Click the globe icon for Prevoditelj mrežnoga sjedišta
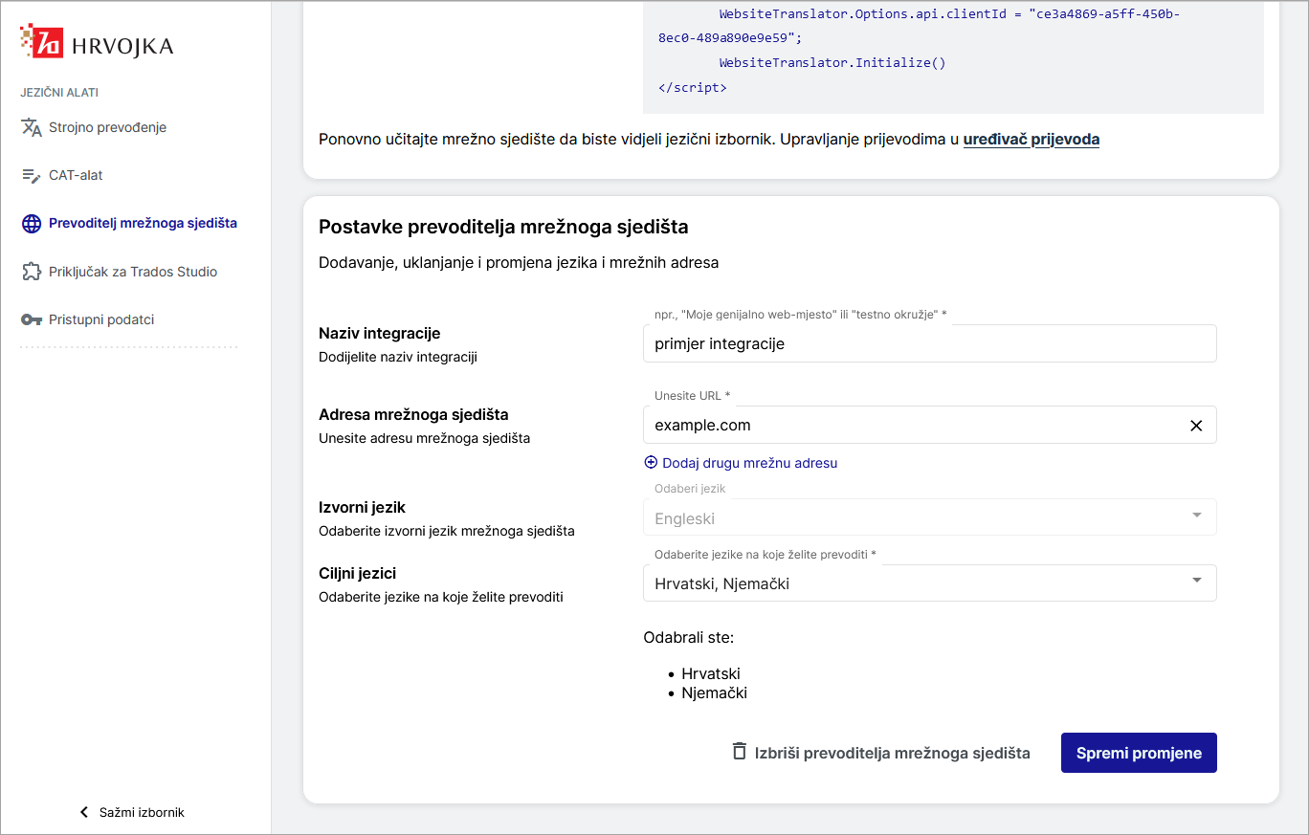Screen dimensions: 1309x835 point(32,223)
